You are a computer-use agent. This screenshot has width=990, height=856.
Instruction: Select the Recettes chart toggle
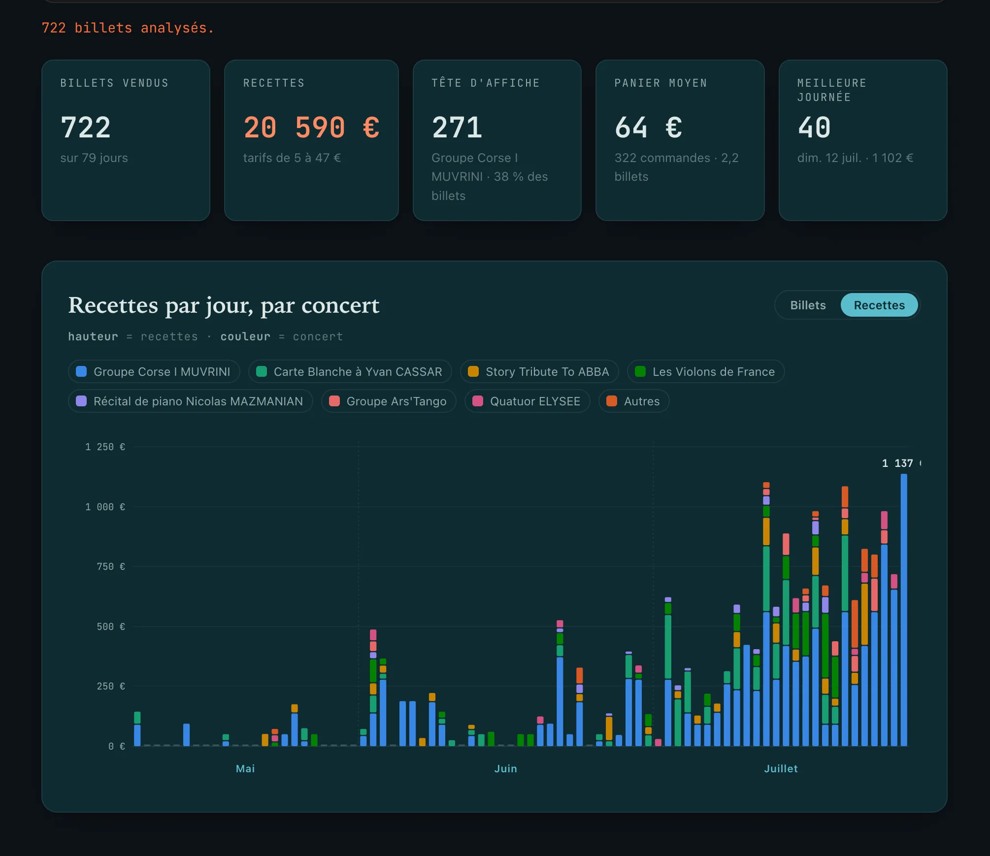point(879,305)
